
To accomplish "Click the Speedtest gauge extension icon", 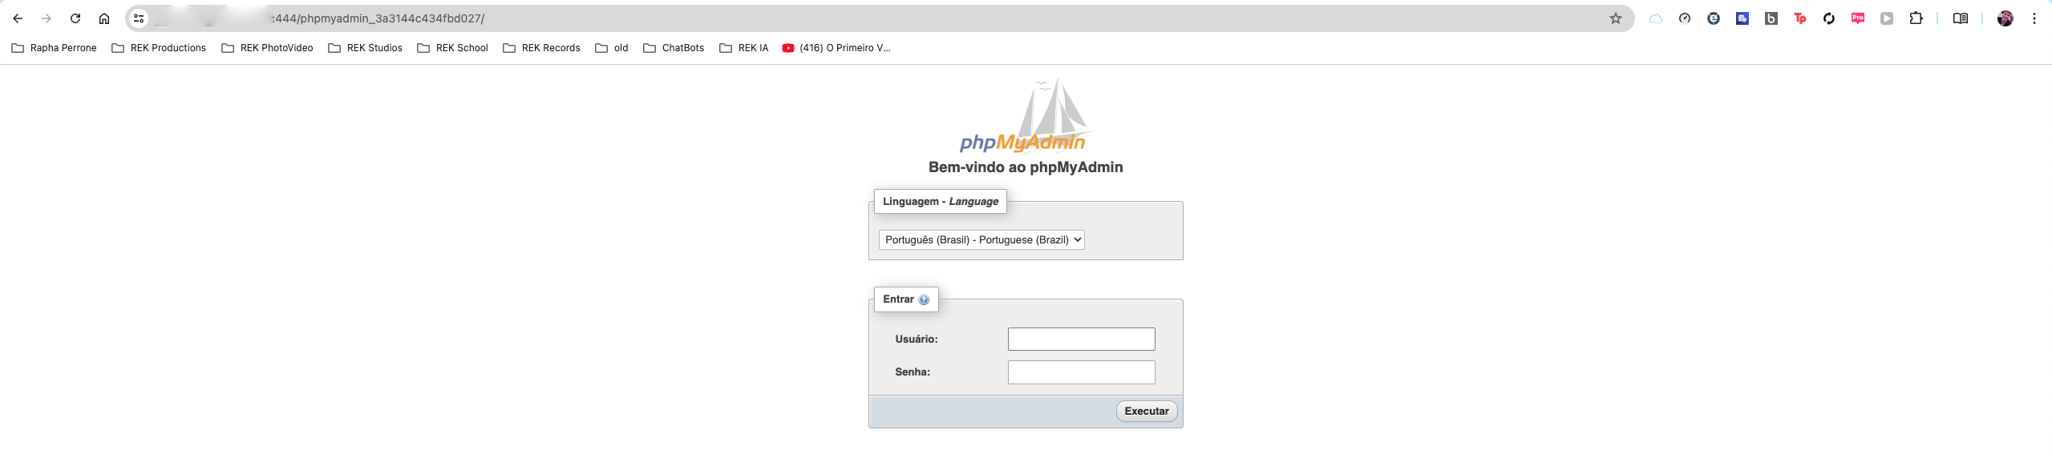I will 1685,18.
